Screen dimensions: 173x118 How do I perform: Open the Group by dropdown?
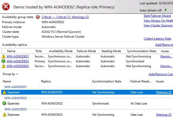point(10,74)
